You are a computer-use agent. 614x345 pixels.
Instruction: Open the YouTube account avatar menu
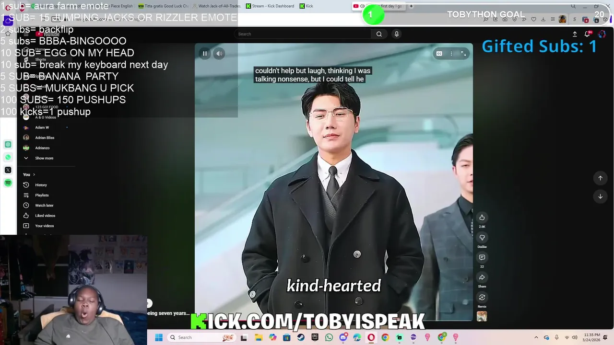coord(602,34)
